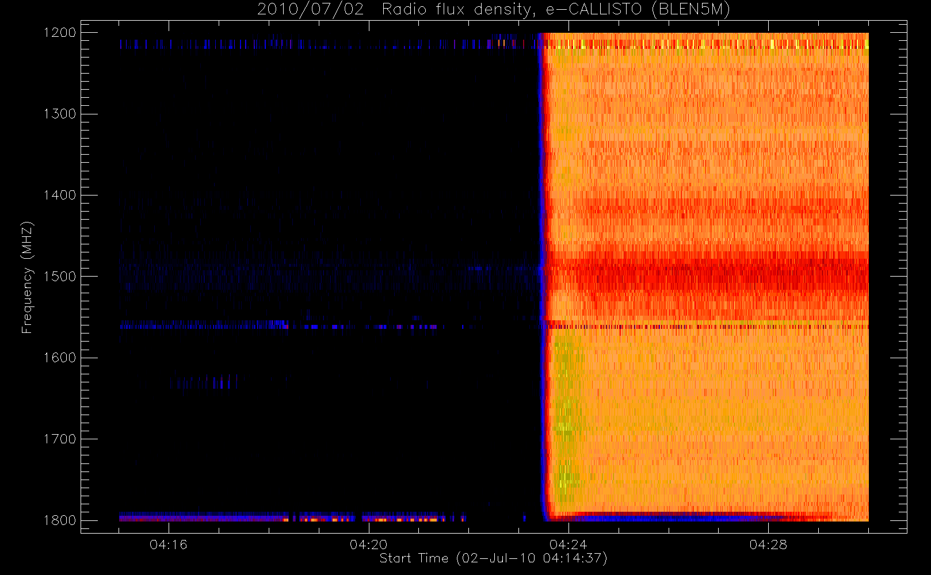
Task: Click the 1200 frequency tick label
Action: point(60,33)
